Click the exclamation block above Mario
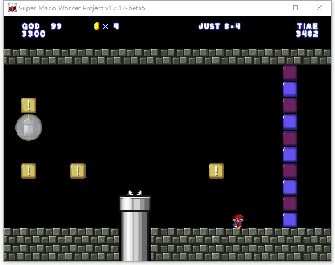This screenshot has width=335, height=265. [x=216, y=171]
